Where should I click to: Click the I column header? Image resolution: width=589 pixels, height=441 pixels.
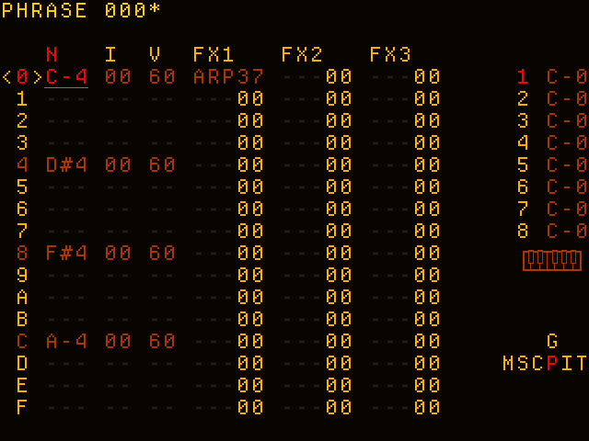point(110,55)
